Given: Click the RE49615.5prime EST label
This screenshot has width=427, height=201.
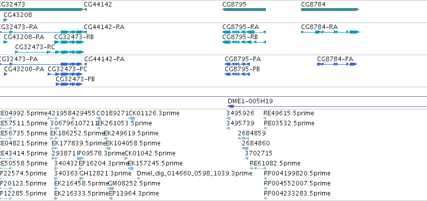Looking at the screenshot, I should tap(289, 113).
